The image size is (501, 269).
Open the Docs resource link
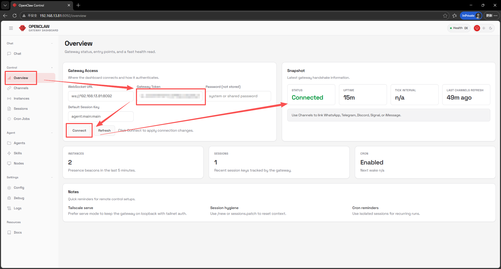[x=30, y=233]
